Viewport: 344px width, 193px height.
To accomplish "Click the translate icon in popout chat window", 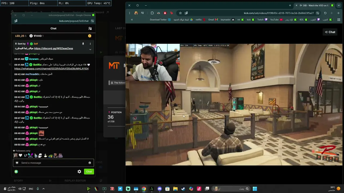I will coord(16,21).
